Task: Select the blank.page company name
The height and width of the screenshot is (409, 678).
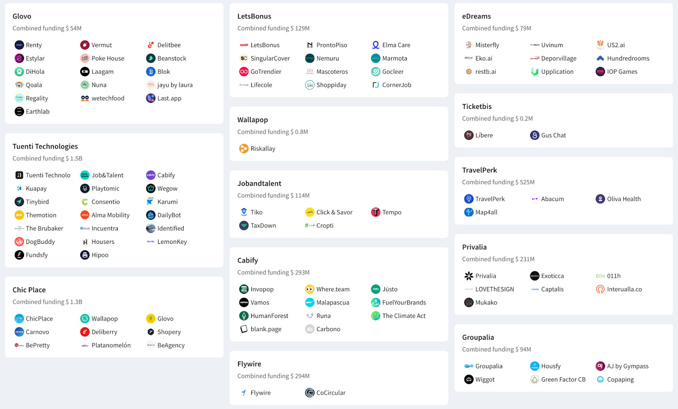Action: pos(266,329)
